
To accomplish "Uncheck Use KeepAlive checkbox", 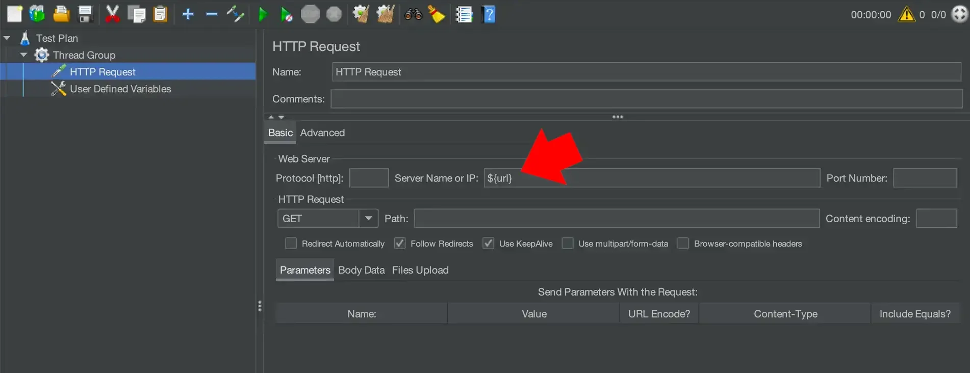I will coord(489,244).
